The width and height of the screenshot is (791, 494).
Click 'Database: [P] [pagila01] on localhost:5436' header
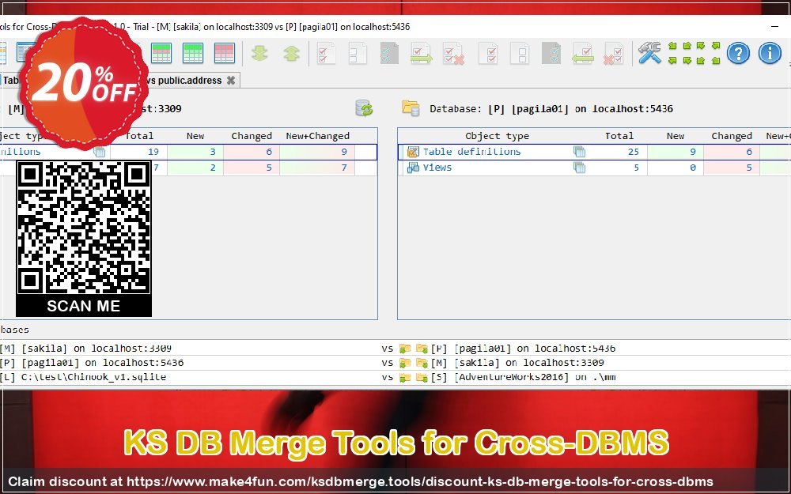point(551,109)
